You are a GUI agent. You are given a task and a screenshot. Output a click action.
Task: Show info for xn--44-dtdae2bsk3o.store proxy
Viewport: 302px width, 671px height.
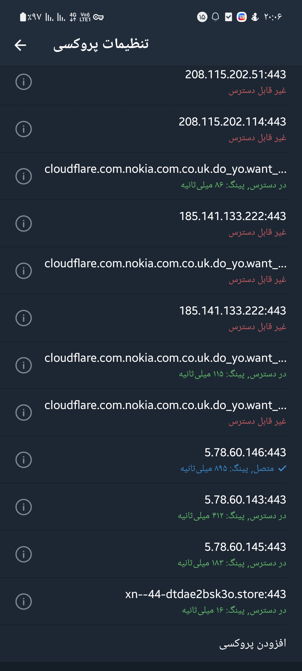tap(23, 602)
